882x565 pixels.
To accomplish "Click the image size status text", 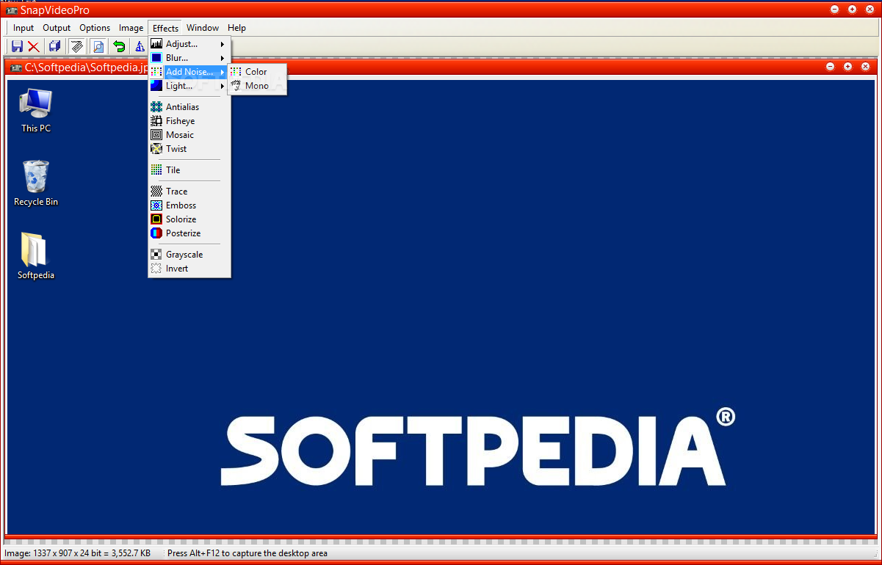I will 78,553.
